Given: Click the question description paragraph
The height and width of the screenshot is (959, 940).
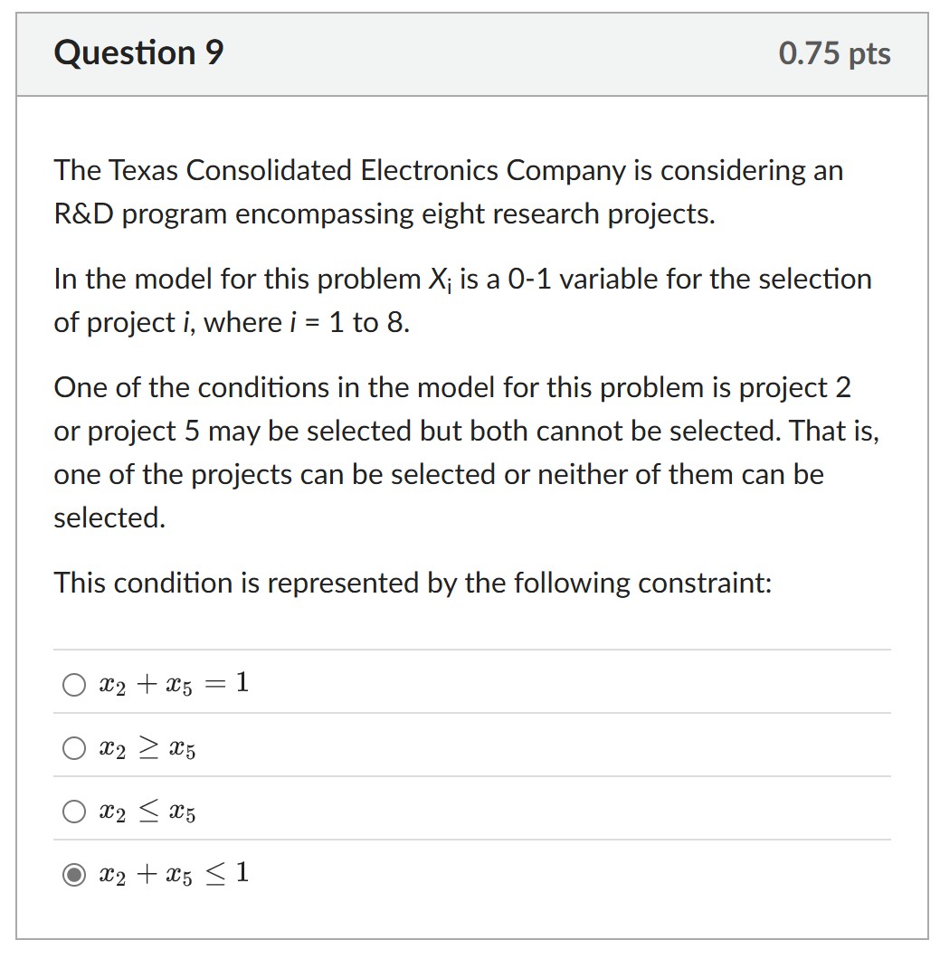Looking at the screenshot, I should [448, 192].
